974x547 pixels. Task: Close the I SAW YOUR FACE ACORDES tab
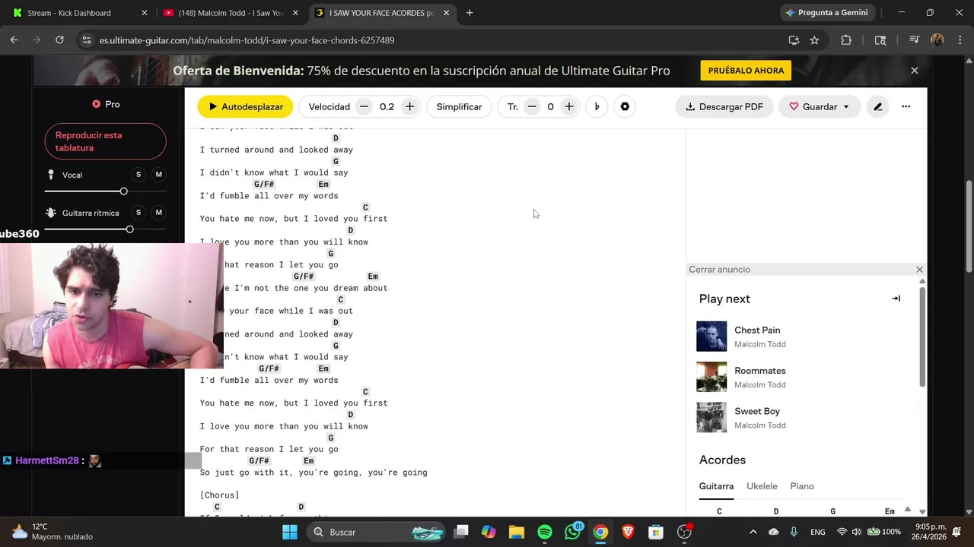(x=446, y=13)
